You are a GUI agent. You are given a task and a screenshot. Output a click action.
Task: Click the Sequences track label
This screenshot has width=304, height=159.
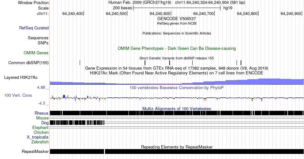click(x=38, y=38)
